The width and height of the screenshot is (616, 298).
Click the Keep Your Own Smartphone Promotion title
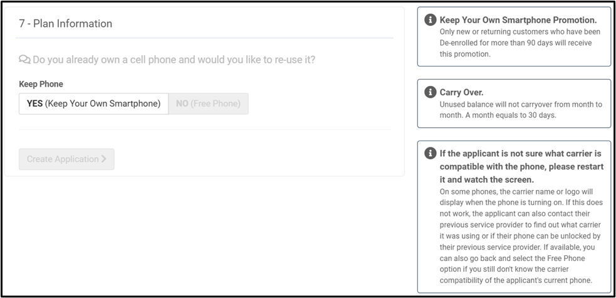(x=518, y=20)
